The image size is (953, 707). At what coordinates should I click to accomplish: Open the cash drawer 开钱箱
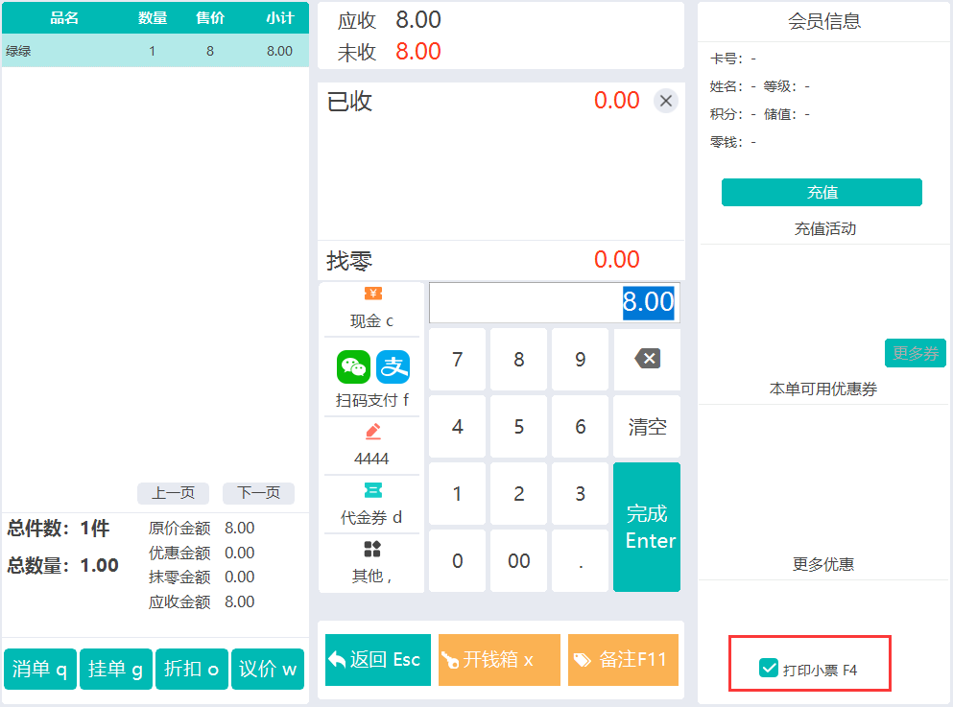(x=499, y=660)
